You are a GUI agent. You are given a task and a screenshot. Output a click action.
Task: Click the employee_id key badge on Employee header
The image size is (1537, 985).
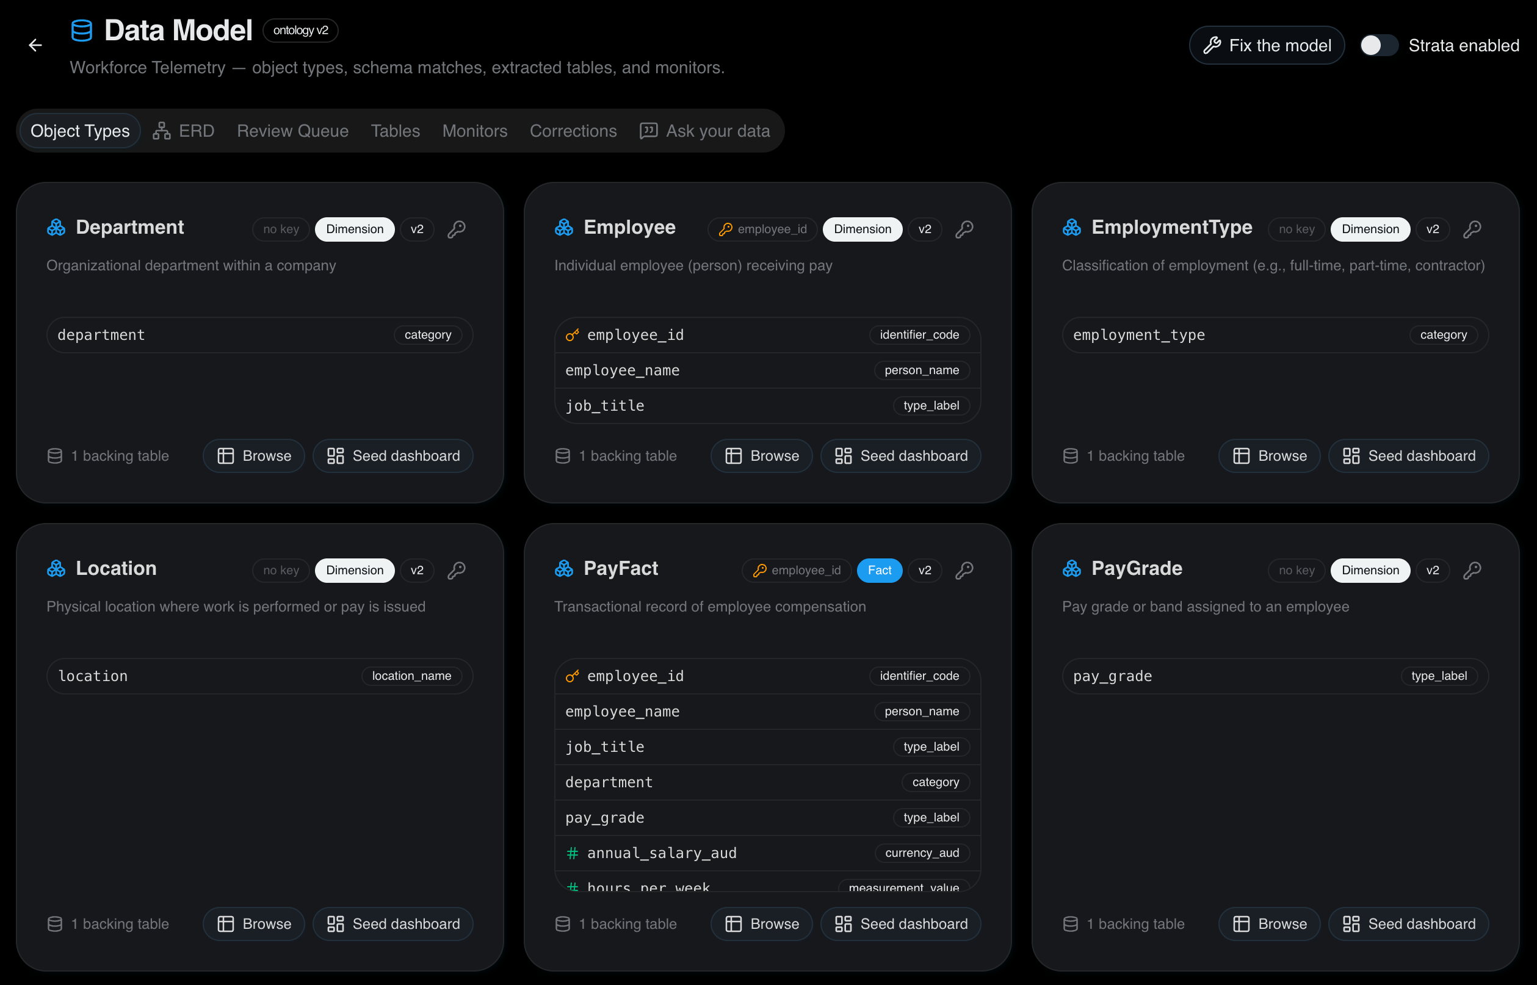pyautogui.click(x=762, y=229)
